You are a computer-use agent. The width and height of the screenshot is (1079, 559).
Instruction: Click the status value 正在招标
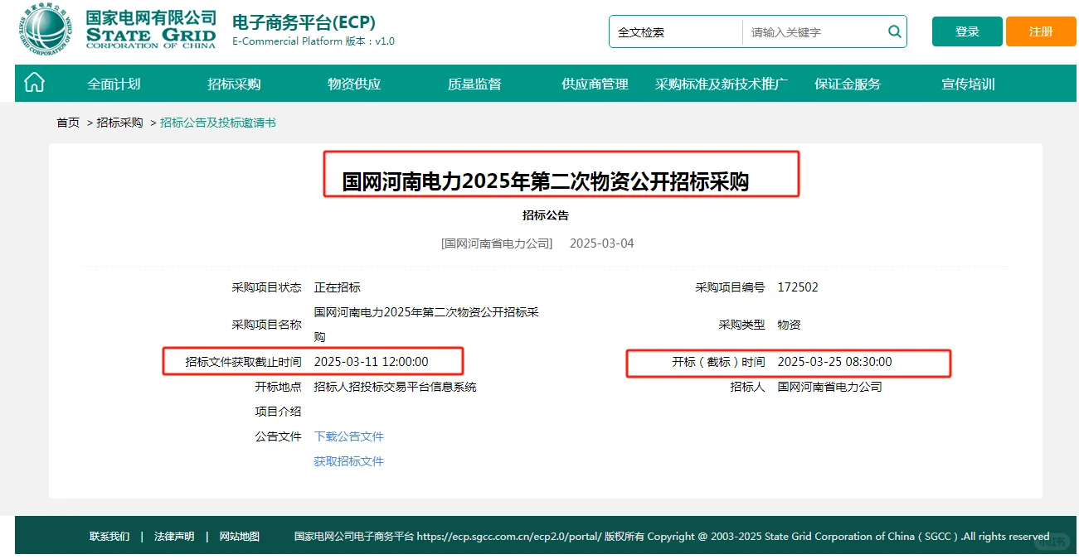337,287
